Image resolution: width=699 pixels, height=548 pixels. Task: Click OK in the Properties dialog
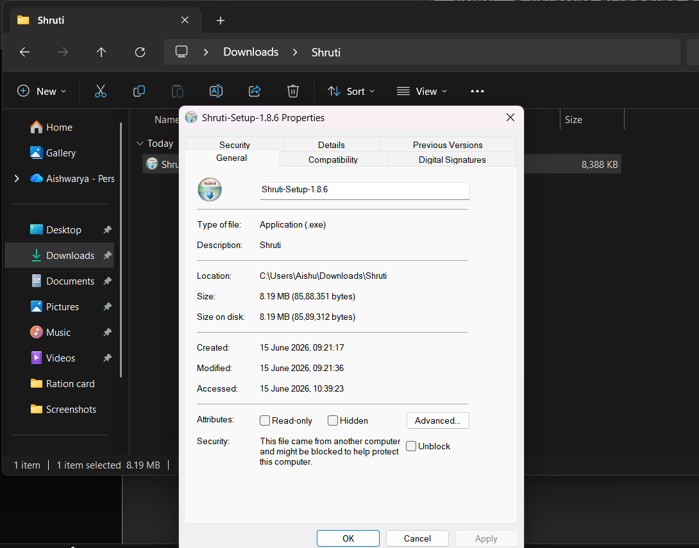(348, 538)
